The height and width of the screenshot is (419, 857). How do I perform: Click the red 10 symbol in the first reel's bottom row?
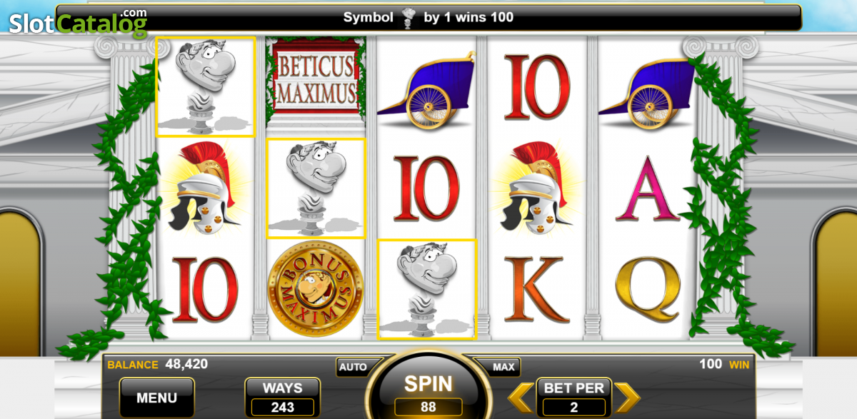click(205, 290)
